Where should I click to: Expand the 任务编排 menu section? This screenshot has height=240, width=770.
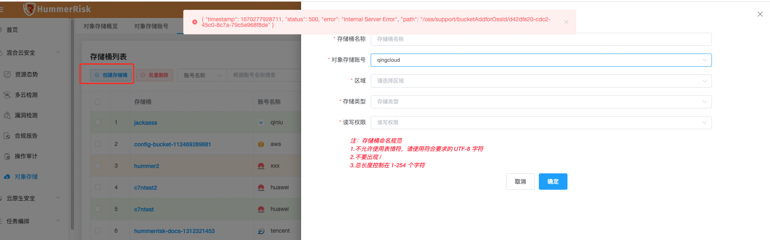(58, 221)
